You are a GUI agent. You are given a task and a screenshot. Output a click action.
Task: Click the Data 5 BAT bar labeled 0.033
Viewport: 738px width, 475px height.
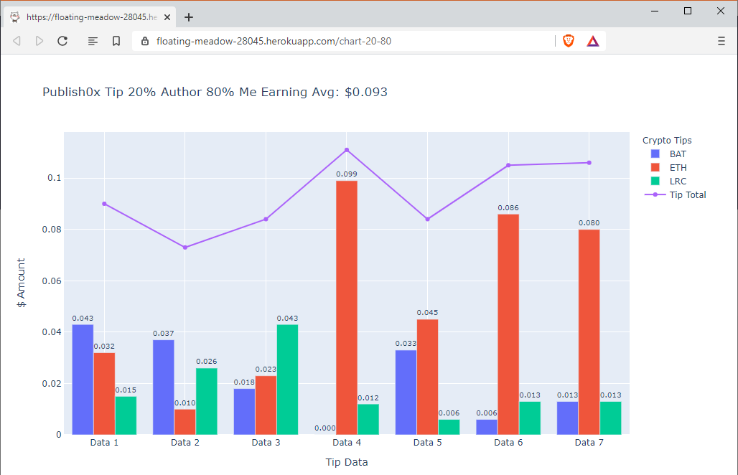point(406,392)
